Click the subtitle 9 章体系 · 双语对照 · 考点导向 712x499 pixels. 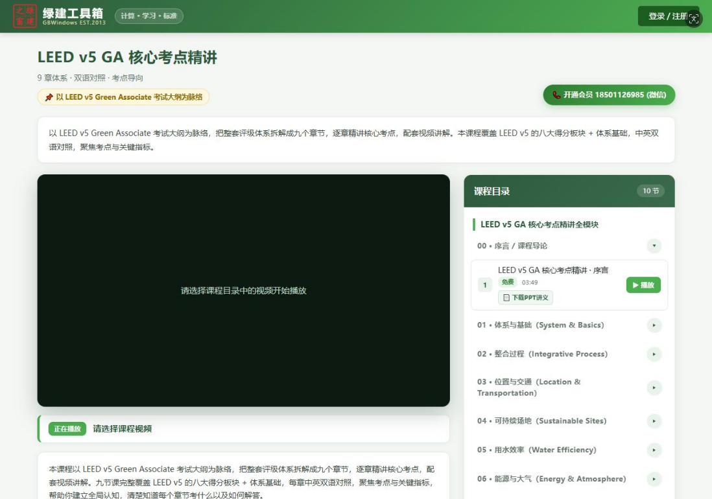point(90,78)
